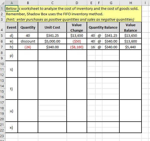Click the red '($8,160)' cell
150x141 pixels.
tap(77, 47)
